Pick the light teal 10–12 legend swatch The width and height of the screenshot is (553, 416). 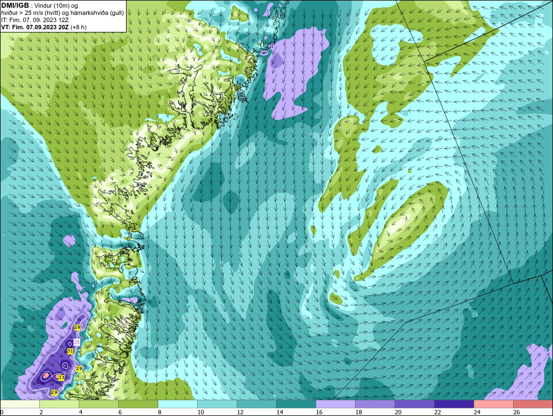pyautogui.click(x=217, y=404)
